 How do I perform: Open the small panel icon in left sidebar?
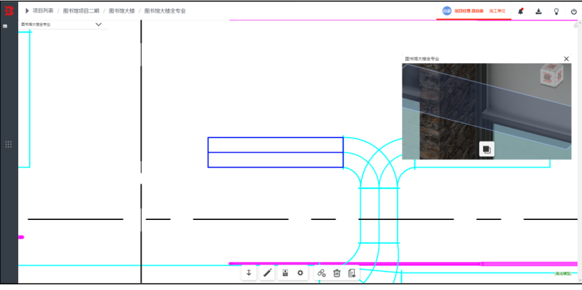pyautogui.click(x=5, y=27)
